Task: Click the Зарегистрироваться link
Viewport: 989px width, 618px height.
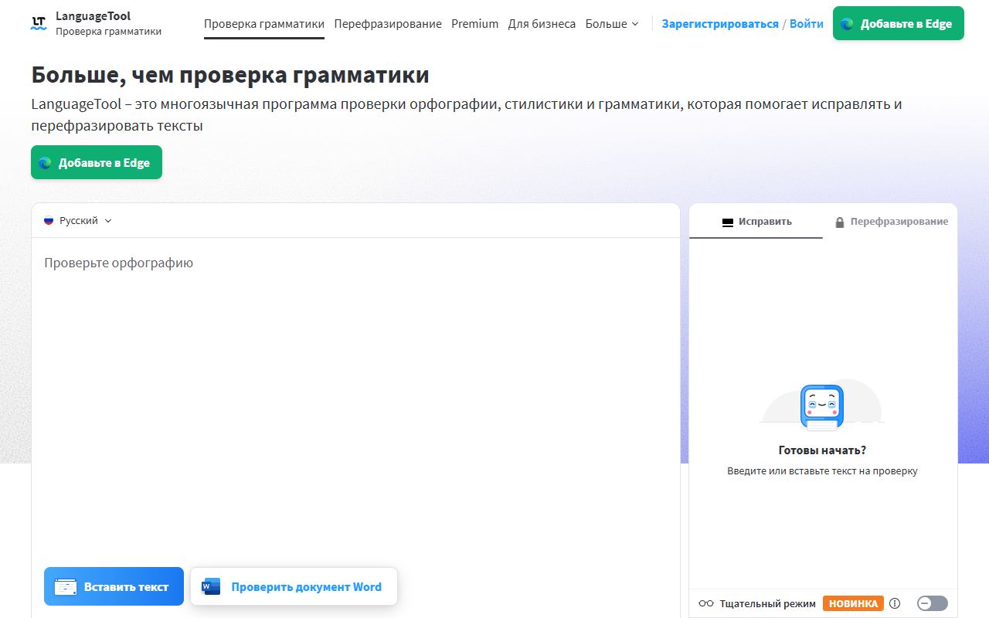Action: click(720, 24)
